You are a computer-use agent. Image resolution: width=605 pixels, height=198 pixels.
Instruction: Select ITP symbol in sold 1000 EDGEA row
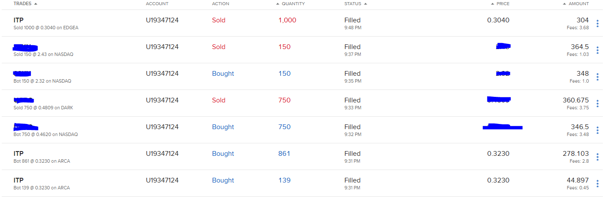pyautogui.click(x=19, y=20)
